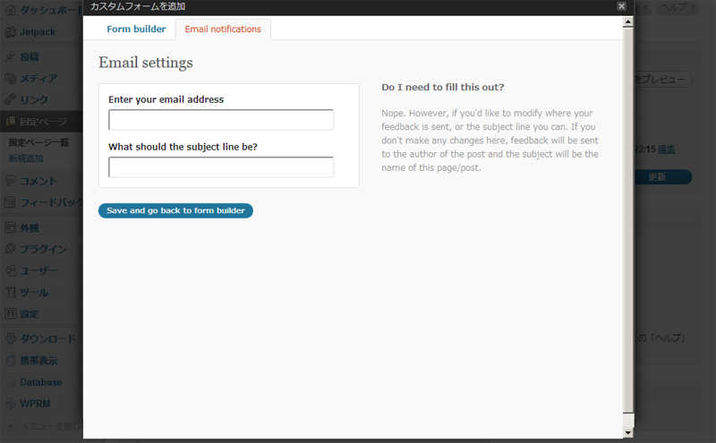Screen dimensions: 716x443
Task: Click the プレビュー preview button behind dialog
Action: [663, 80]
